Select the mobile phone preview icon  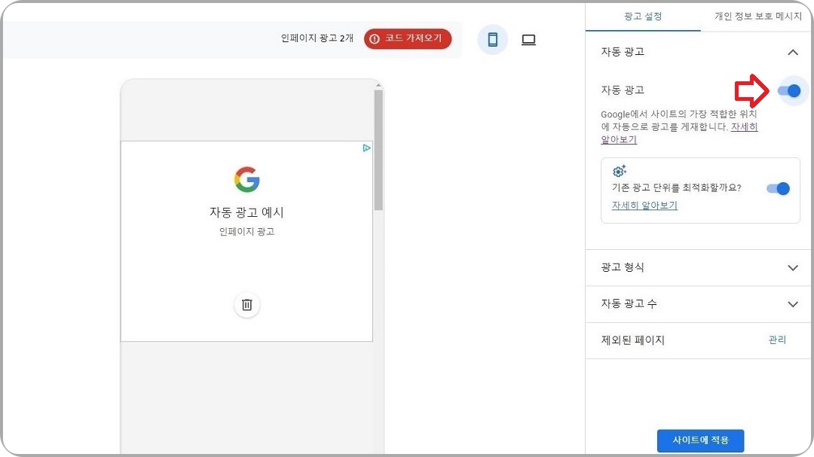point(492,39)
